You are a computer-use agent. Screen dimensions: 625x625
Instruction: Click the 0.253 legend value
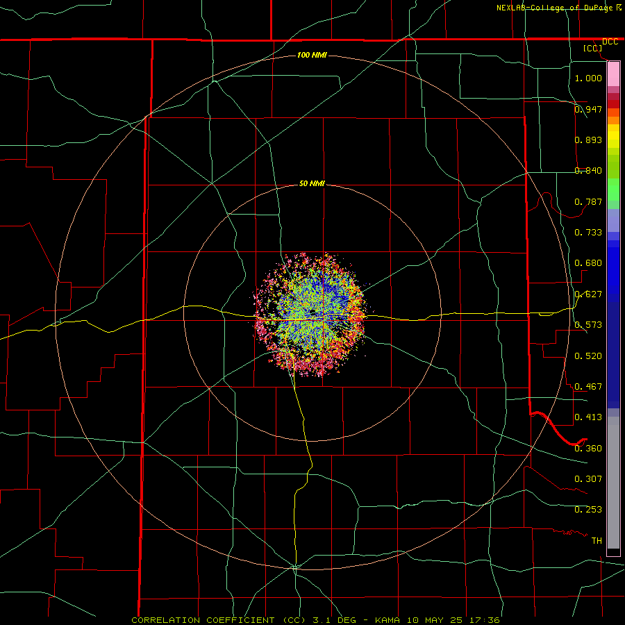(x=588, y=510)
